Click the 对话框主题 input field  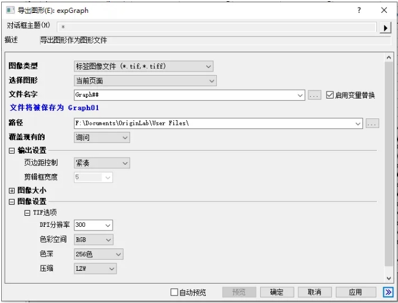[x=217, y=27]
